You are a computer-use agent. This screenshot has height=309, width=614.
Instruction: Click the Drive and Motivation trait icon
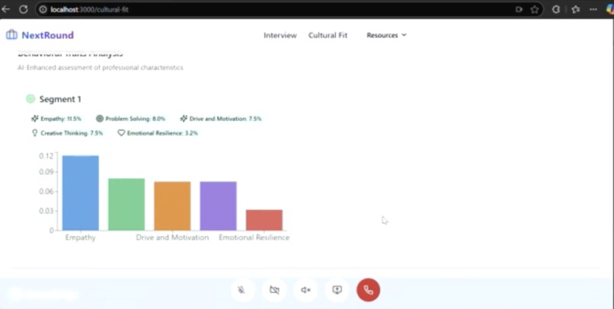(184, 119)
